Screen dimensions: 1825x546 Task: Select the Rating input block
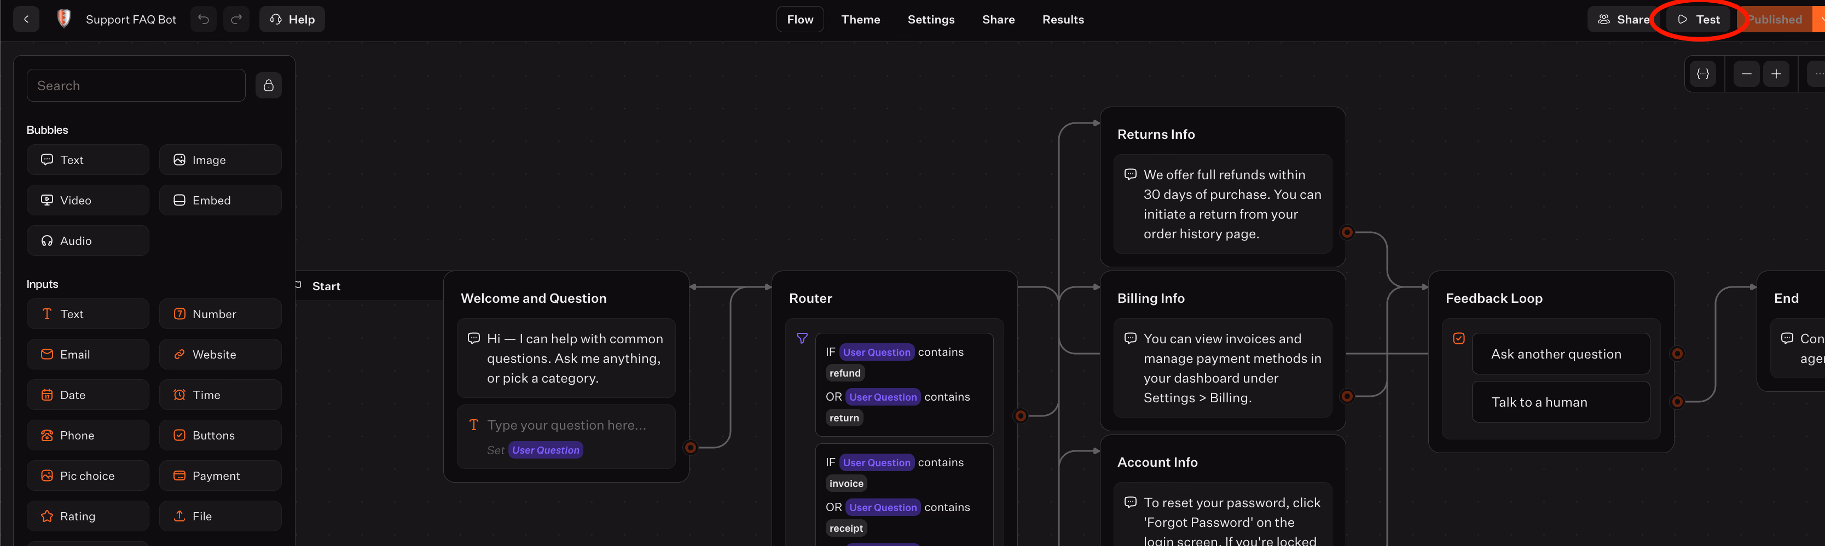pos(88,516)
